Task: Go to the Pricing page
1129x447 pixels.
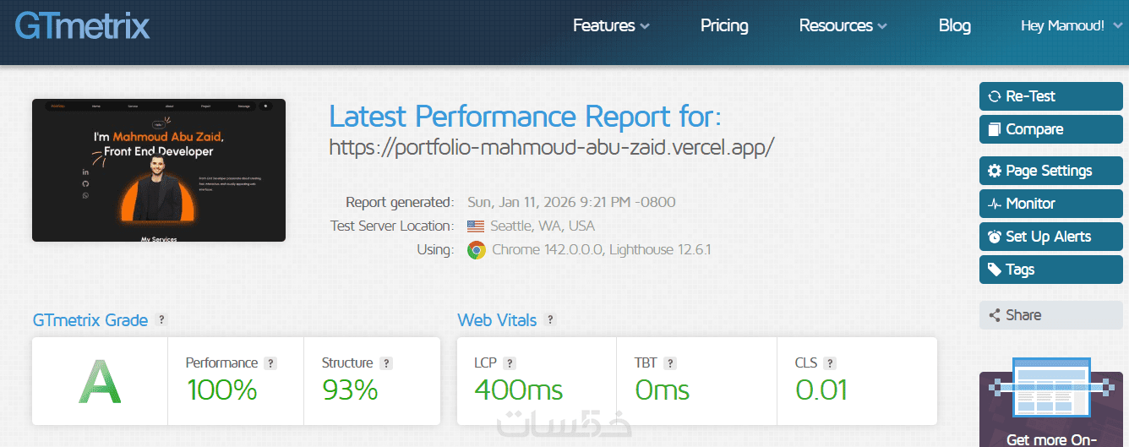Action: pyautogui.click(x=724, y=25)
